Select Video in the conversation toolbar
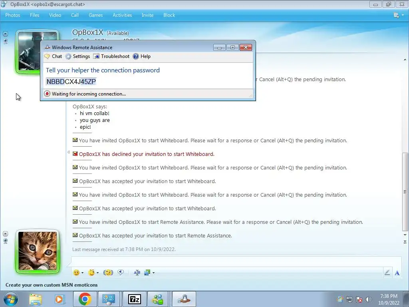 click(55, 15)
